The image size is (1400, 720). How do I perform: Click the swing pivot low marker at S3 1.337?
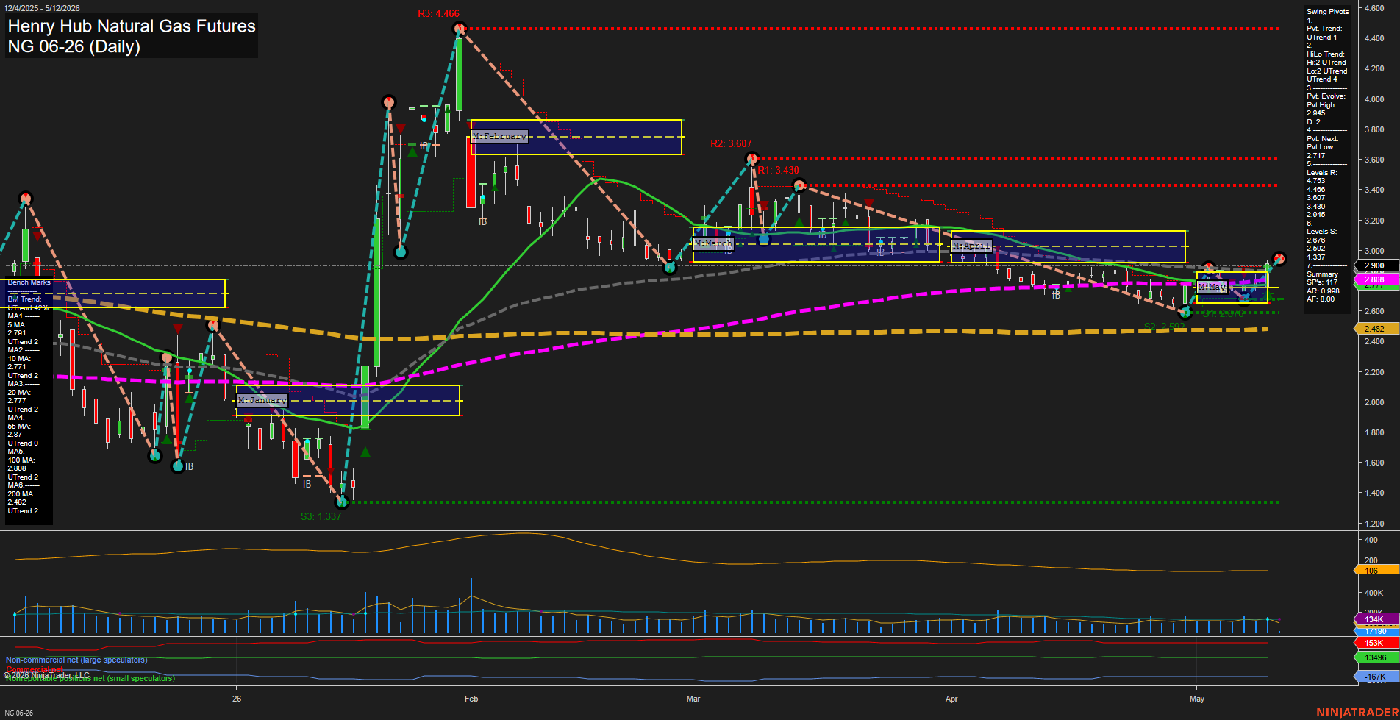point(341,503)
